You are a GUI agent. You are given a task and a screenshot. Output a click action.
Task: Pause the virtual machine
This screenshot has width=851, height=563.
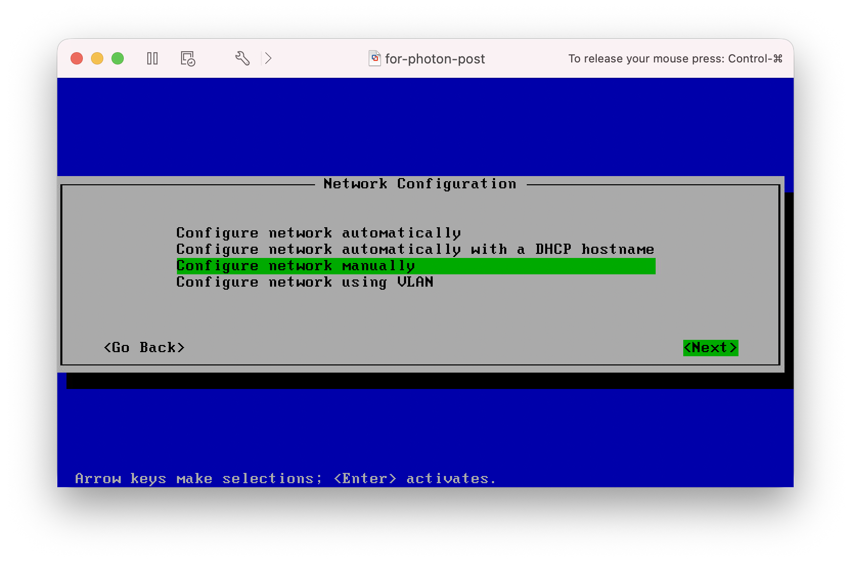coord(152,59)
